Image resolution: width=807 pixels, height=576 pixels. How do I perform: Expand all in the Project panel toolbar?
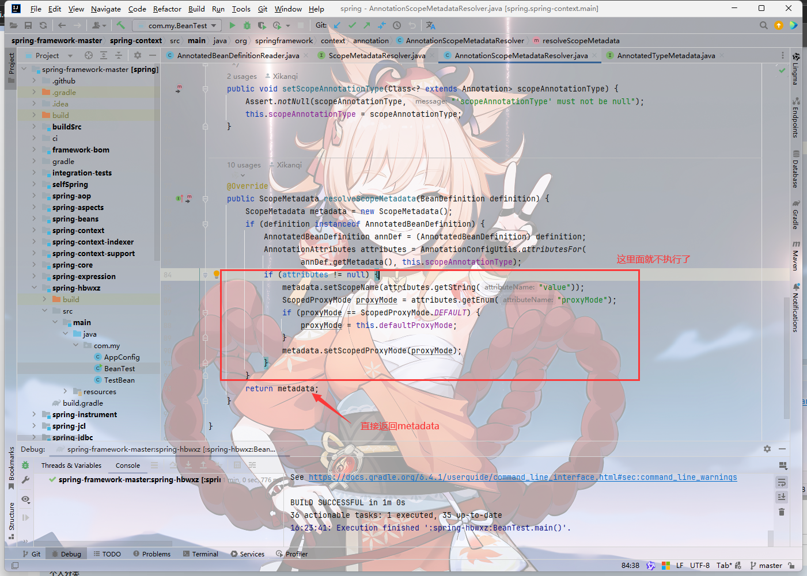pyautogui.click(x=104, y=55)
